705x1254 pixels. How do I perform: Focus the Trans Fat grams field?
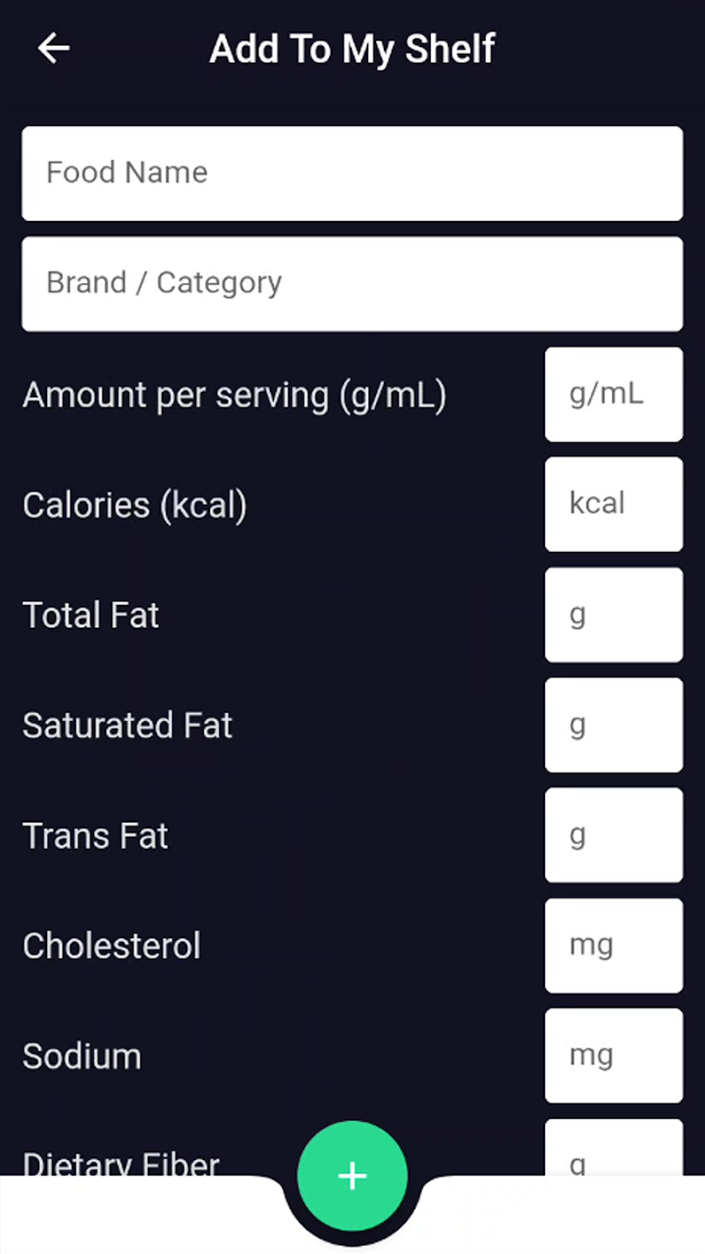(x=614, y=835)
